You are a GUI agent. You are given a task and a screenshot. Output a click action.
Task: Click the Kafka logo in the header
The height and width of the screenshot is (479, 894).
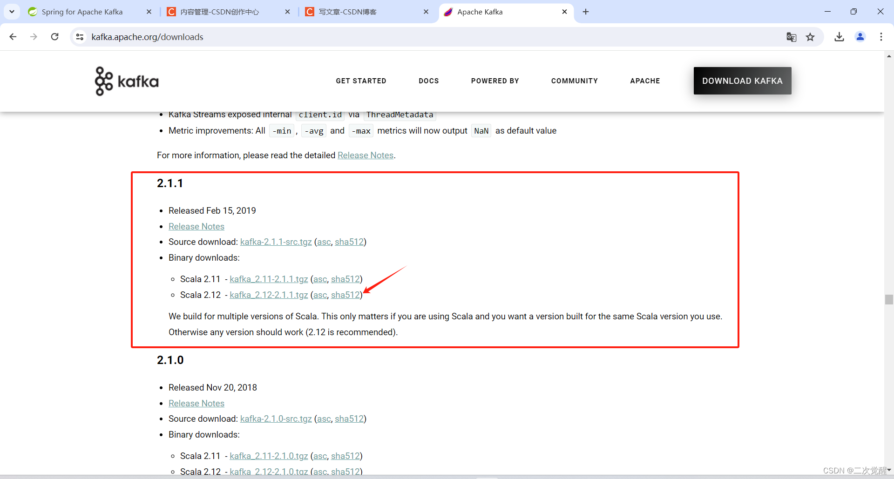tap(126, 81)
